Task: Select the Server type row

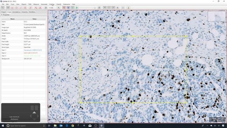Action: pyautogui.click(x=23, y=47)
